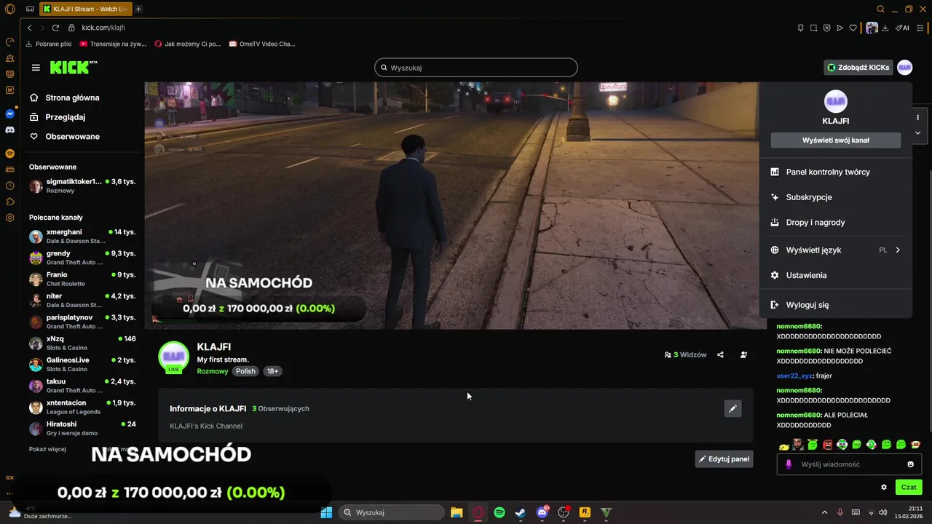
Task: Toggle the system tray volume icon
Action: coord(883,512)
